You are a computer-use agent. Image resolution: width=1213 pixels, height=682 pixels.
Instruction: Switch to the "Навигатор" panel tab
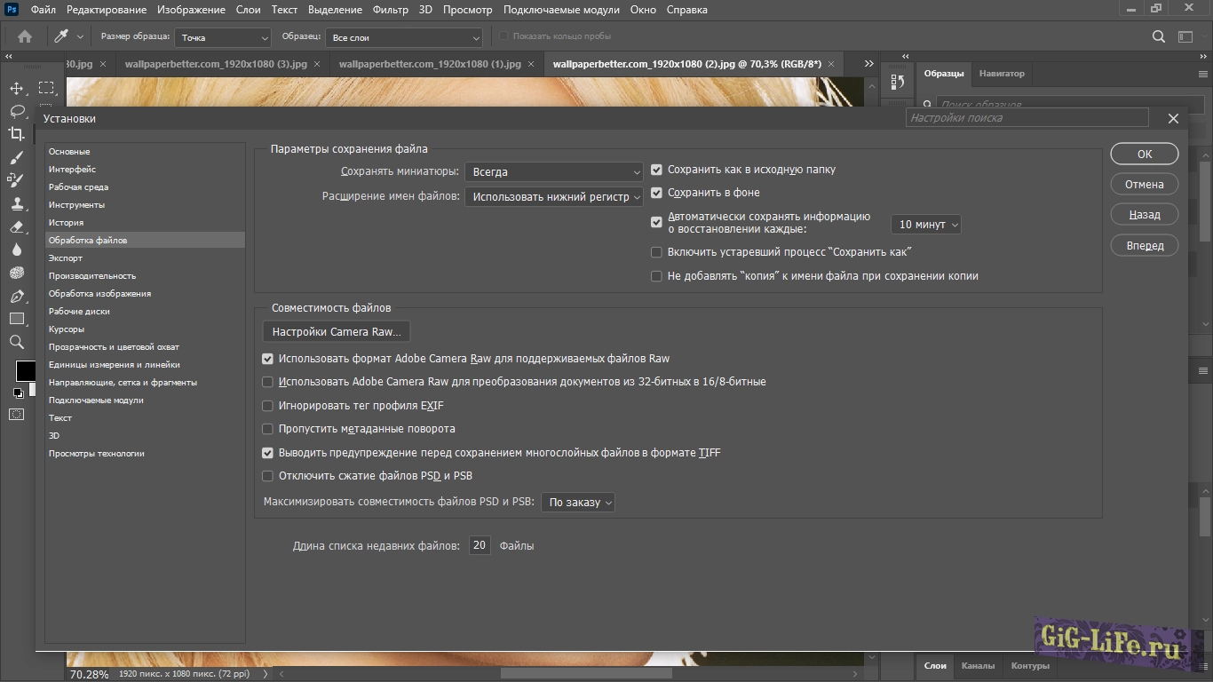tap(1001, 74)
